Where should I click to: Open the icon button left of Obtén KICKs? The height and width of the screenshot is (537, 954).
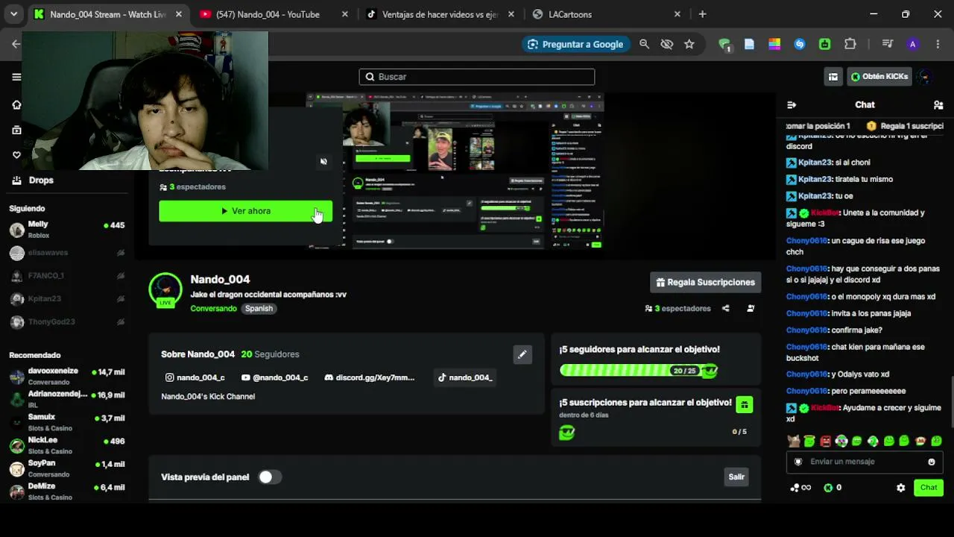(x=833, y=77)
